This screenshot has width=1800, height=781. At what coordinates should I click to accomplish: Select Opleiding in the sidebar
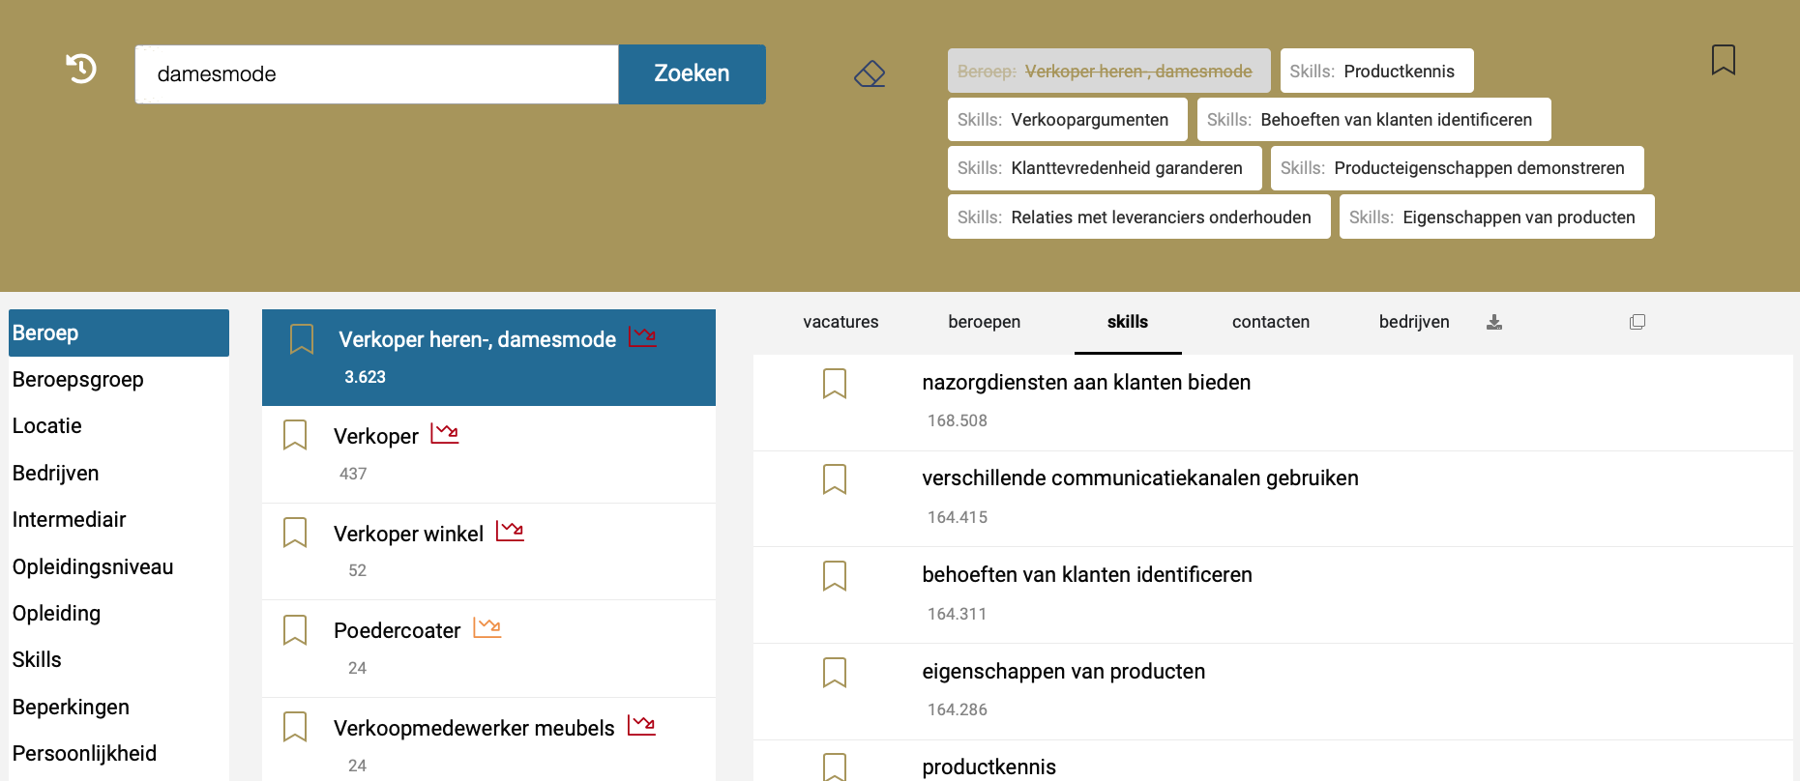coord(119,614)
